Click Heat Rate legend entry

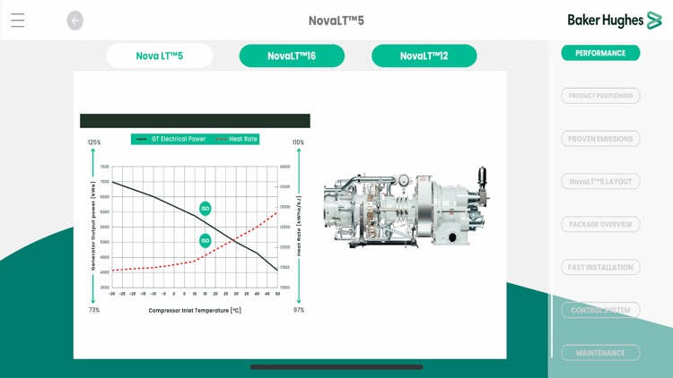[237, 139]
